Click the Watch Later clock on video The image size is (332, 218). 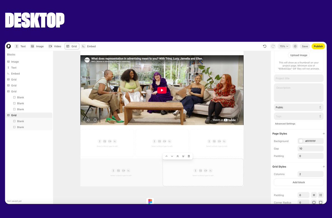click(x=95, y=120)
